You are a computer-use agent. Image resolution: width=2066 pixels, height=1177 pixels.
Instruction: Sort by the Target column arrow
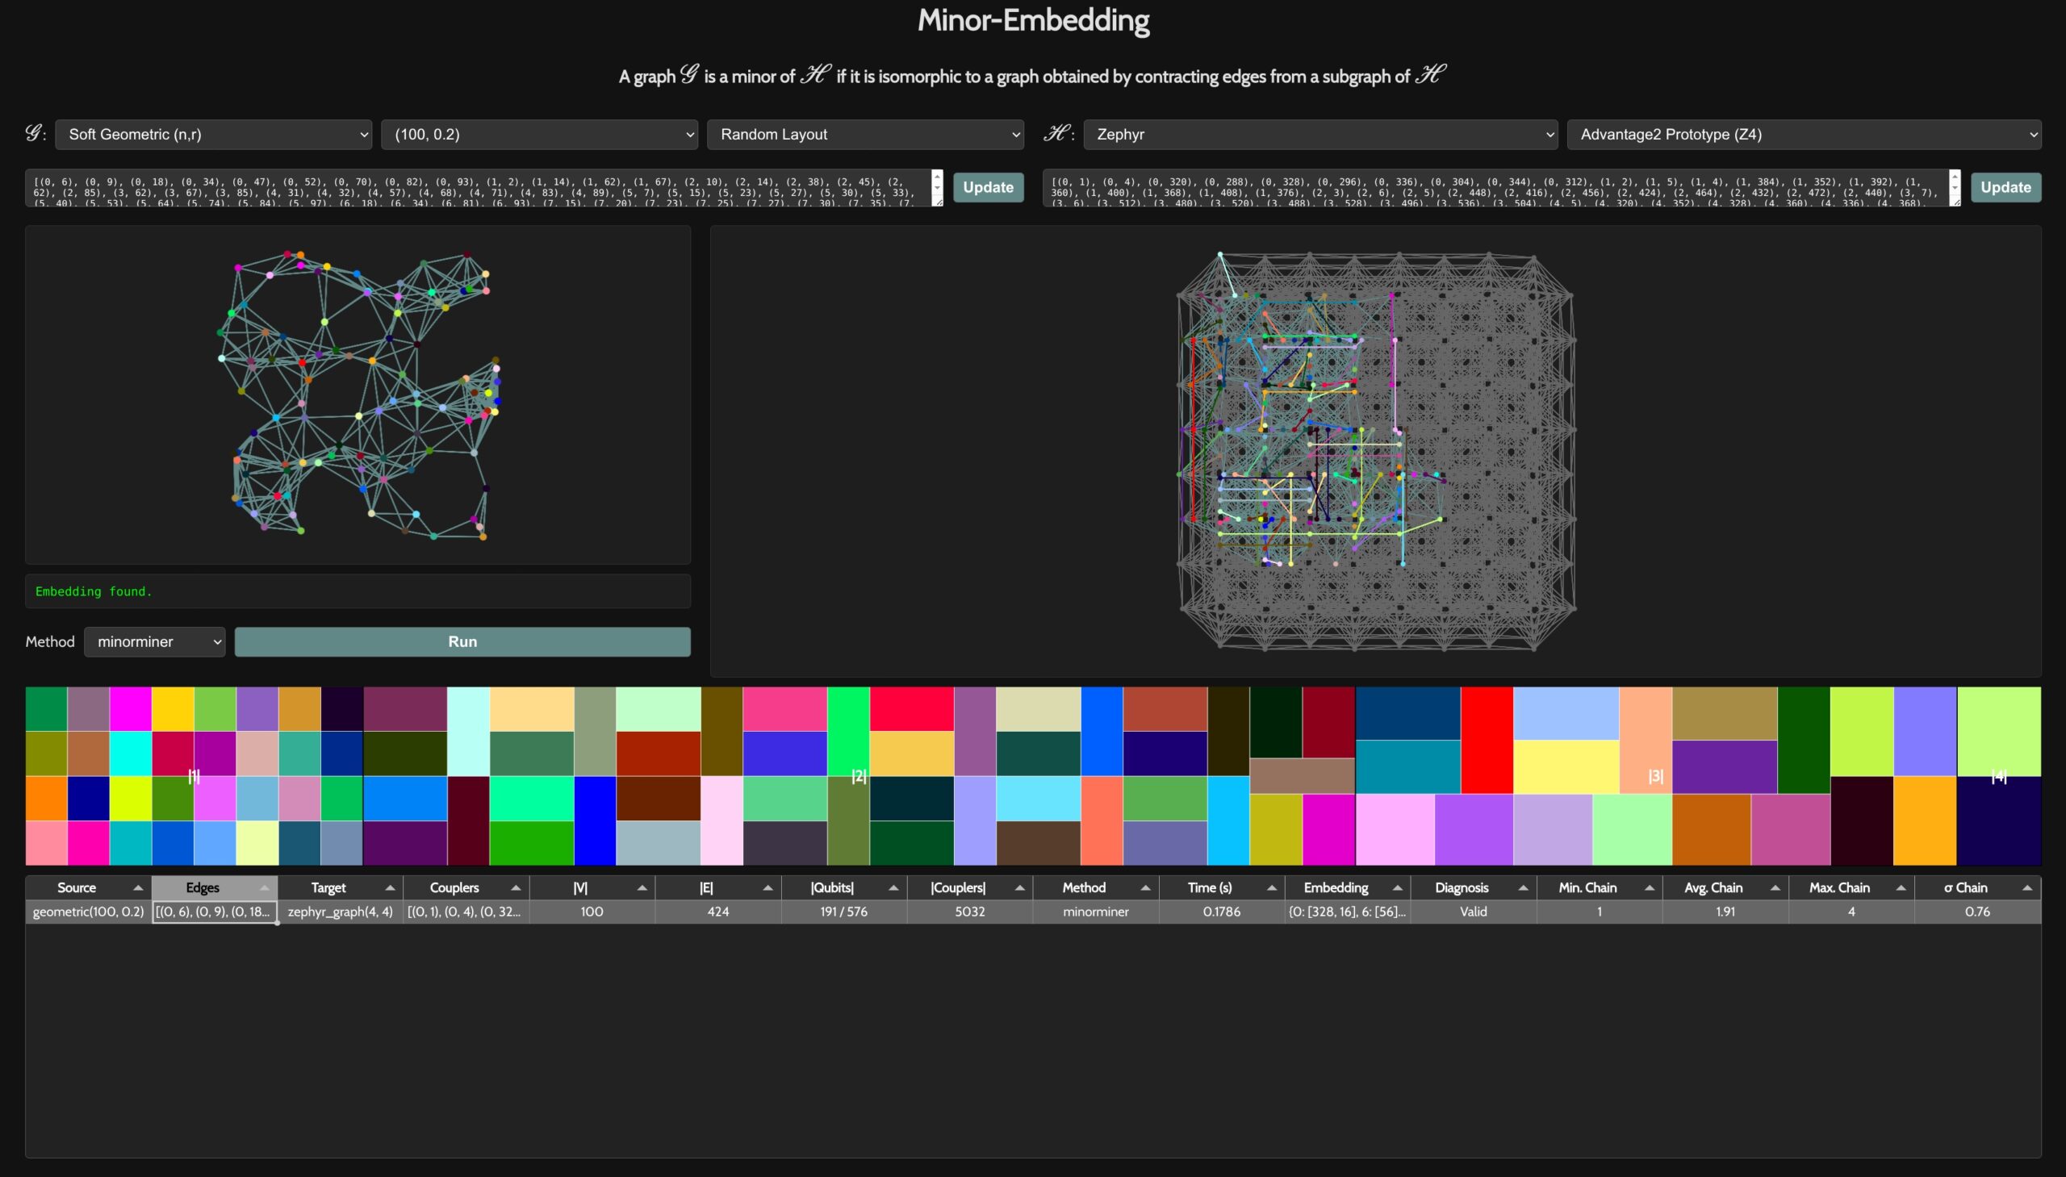(390, 887)
